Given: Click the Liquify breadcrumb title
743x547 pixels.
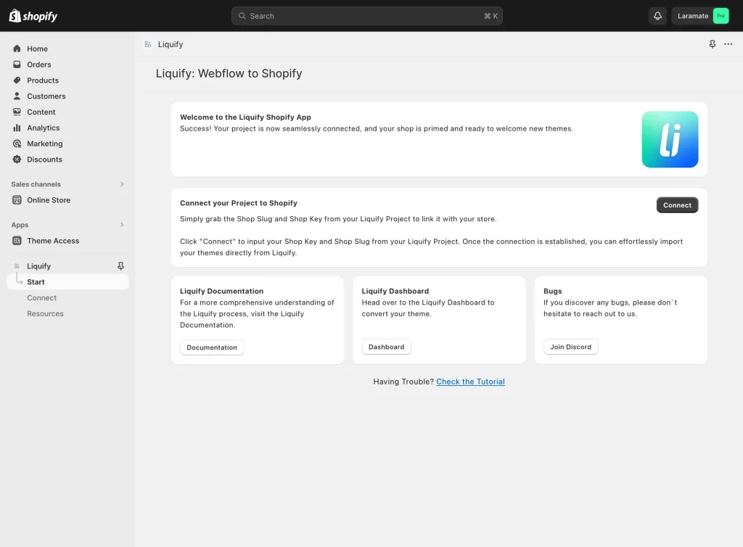Looking at the screenshot, I should click(x=171, y=44).
